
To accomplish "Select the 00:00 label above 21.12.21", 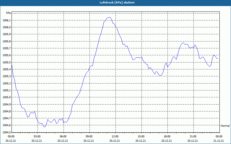I will coord(219,137).
